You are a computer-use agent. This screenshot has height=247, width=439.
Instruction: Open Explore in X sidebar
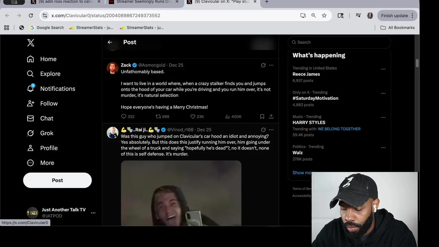coord(44,74)
